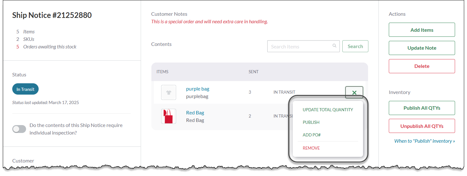Click the ITEMS column header
Viewport: 467px width, 176px height.
(x=162, y=72)
